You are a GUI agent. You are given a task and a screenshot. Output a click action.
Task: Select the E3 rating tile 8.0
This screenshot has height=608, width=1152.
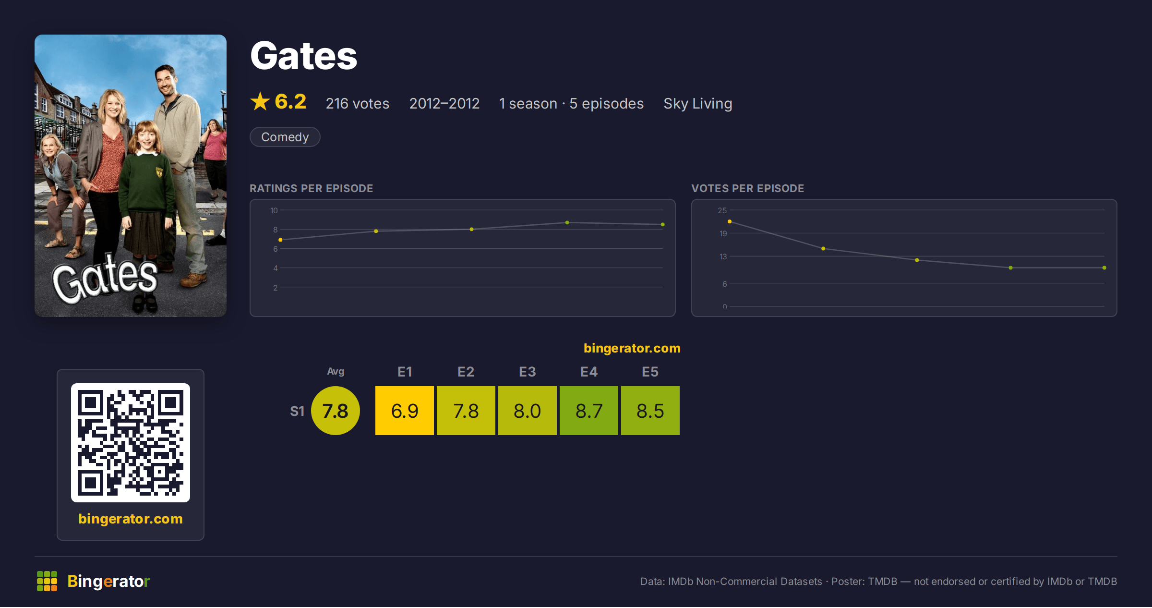(528, 411)
